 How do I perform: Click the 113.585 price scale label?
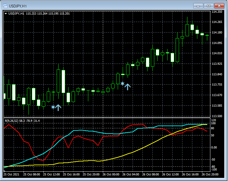pos(217,105)
